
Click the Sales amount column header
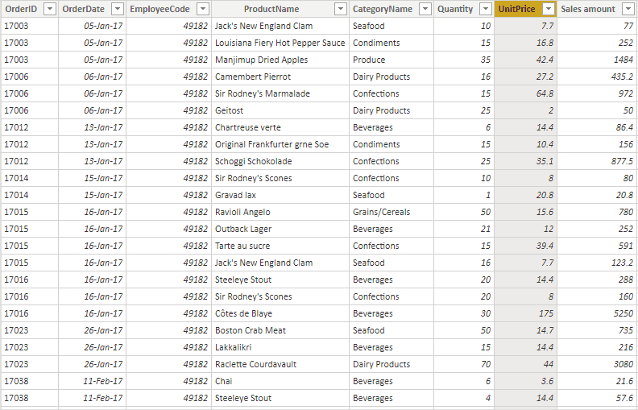[x=588, y=9]
